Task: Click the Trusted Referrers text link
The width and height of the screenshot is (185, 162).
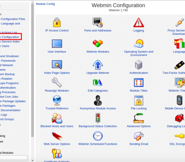Action: point(57,108)
